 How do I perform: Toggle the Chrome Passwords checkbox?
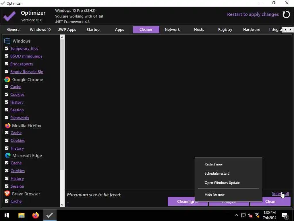coord(7,117)
